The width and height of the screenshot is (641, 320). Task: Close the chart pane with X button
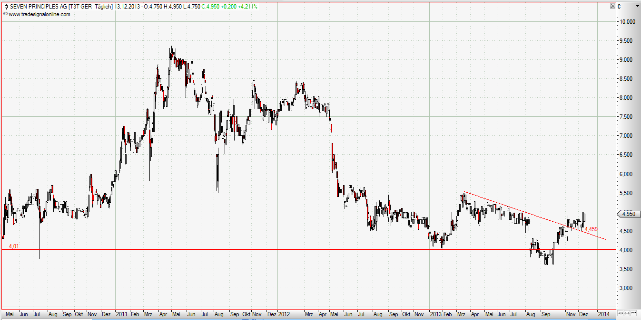pyautogui.click(x=612, y=6)
